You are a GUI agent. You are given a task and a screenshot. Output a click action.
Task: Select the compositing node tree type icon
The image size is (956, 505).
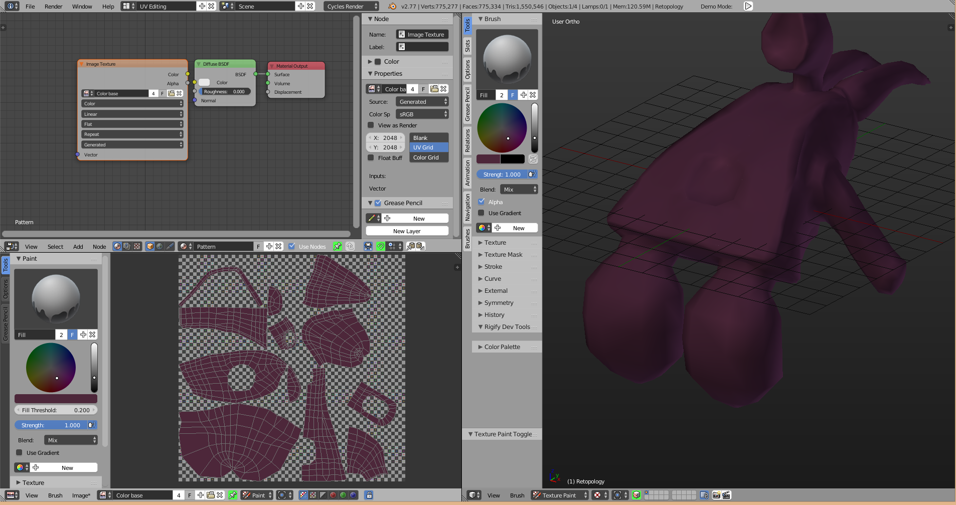(x=127, y=246)
